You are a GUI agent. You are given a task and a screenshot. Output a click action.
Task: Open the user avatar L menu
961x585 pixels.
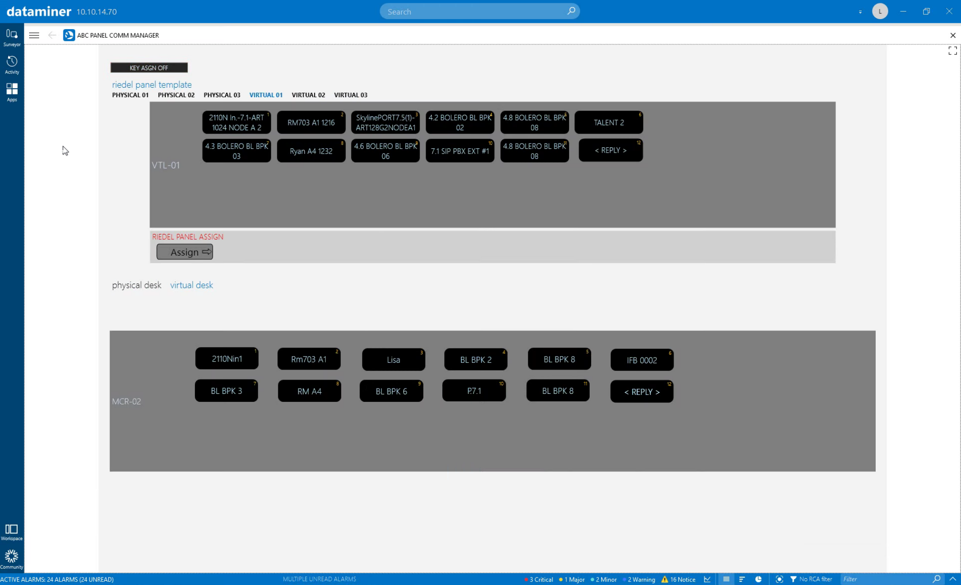(880, 11)
